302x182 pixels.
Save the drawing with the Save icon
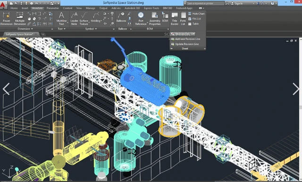click(x=21, y=3)
